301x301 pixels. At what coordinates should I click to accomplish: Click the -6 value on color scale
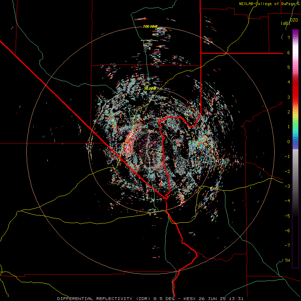pos(287,231)
